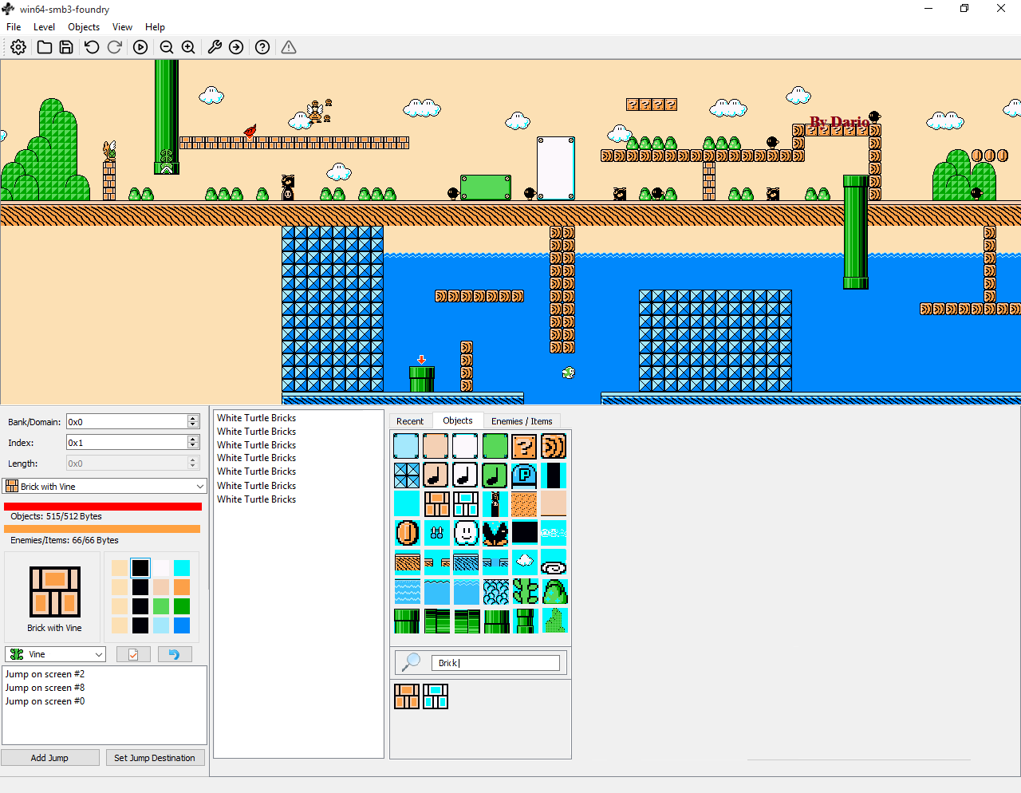Decrement the Bank/Domain spinner down arrow
The height and width of the screenshot is (793, 1021).
[192, 425]
